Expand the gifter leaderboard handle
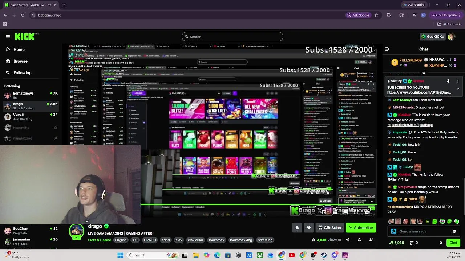The width and height of the screenshot is (465, 261). [x=424, y=73]
